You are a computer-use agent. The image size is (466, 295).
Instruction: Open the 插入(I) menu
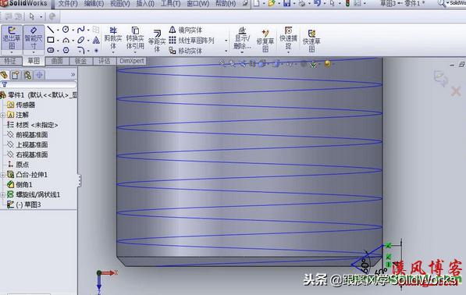coord(145,4)
